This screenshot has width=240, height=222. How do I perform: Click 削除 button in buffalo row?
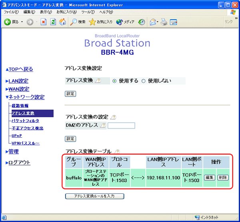coord(223,177)
